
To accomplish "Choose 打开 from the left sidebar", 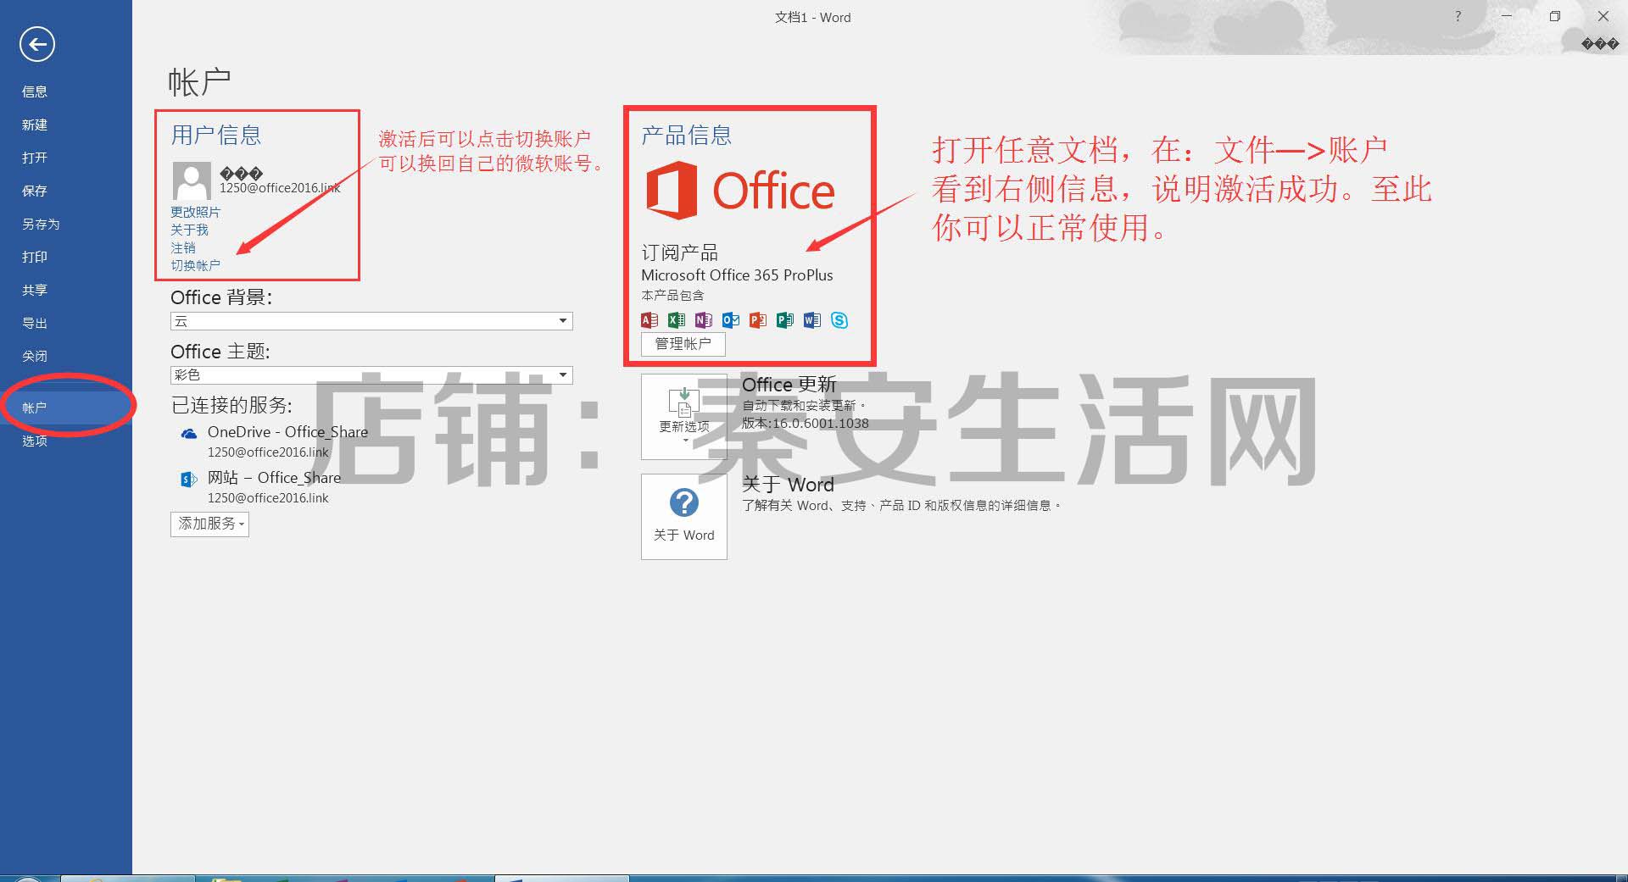I will (35, 158).
